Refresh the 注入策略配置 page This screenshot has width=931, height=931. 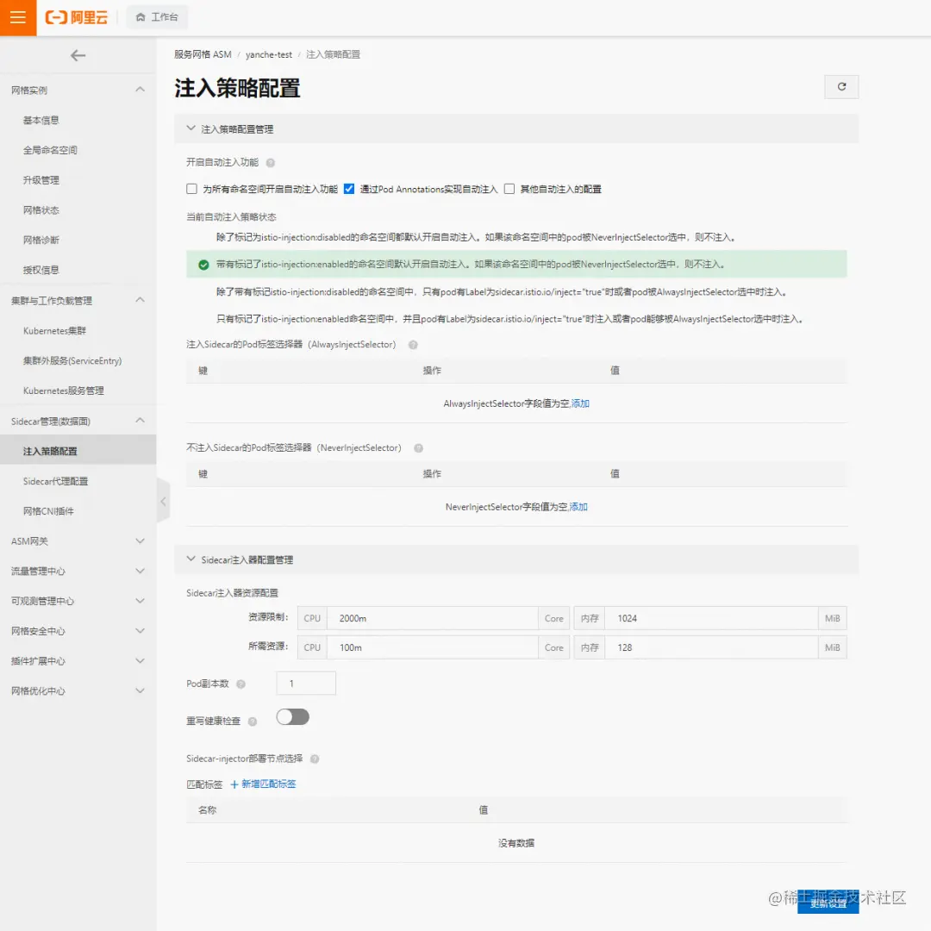(x=841, y=87)
